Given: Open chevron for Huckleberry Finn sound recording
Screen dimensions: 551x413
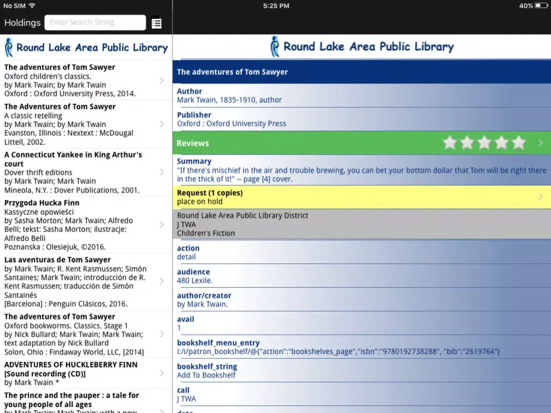Looking at the screenshot, I should tap(162, 373).
